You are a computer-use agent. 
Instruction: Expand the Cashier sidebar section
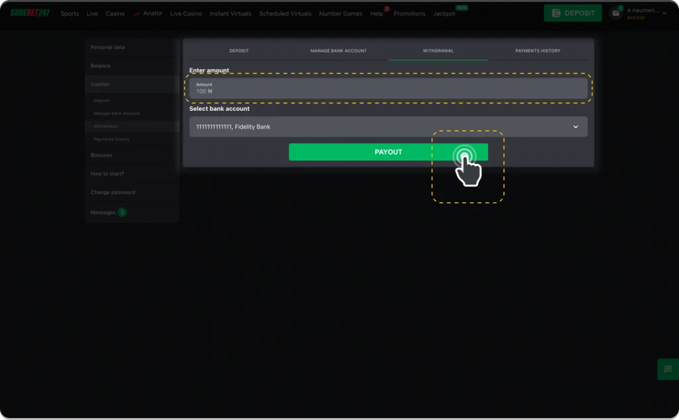[101, 84]
